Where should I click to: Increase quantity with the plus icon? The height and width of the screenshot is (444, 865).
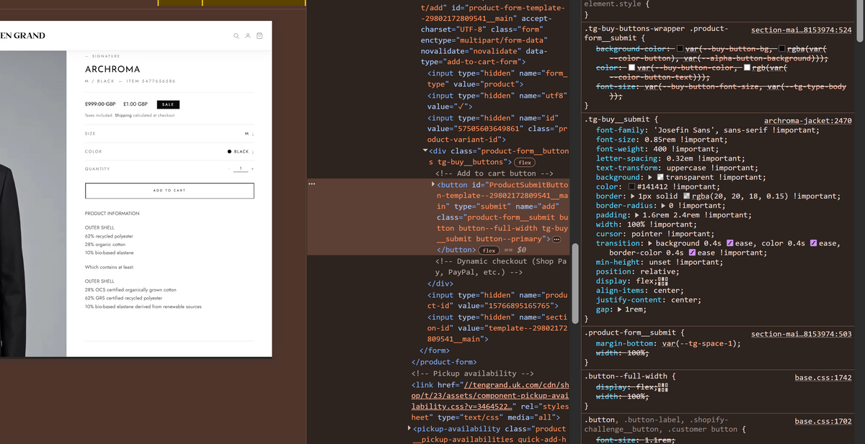[252, 169]
